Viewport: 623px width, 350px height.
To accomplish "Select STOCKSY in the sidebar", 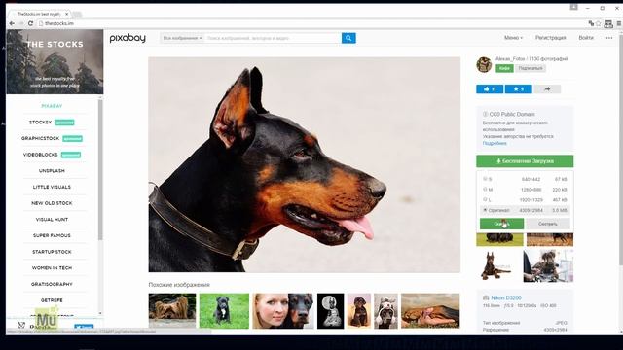I will pyautogui.click(x=40, y=122).
